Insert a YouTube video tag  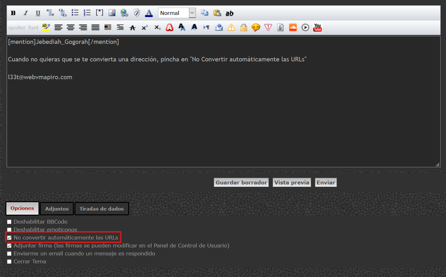coord(317,28)
